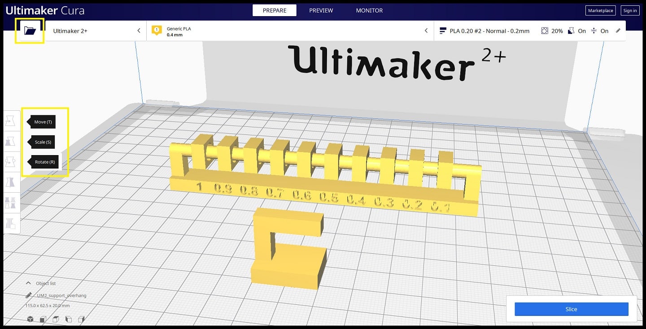
Task: Click the support icon in print settings
Action: point(571,31)
